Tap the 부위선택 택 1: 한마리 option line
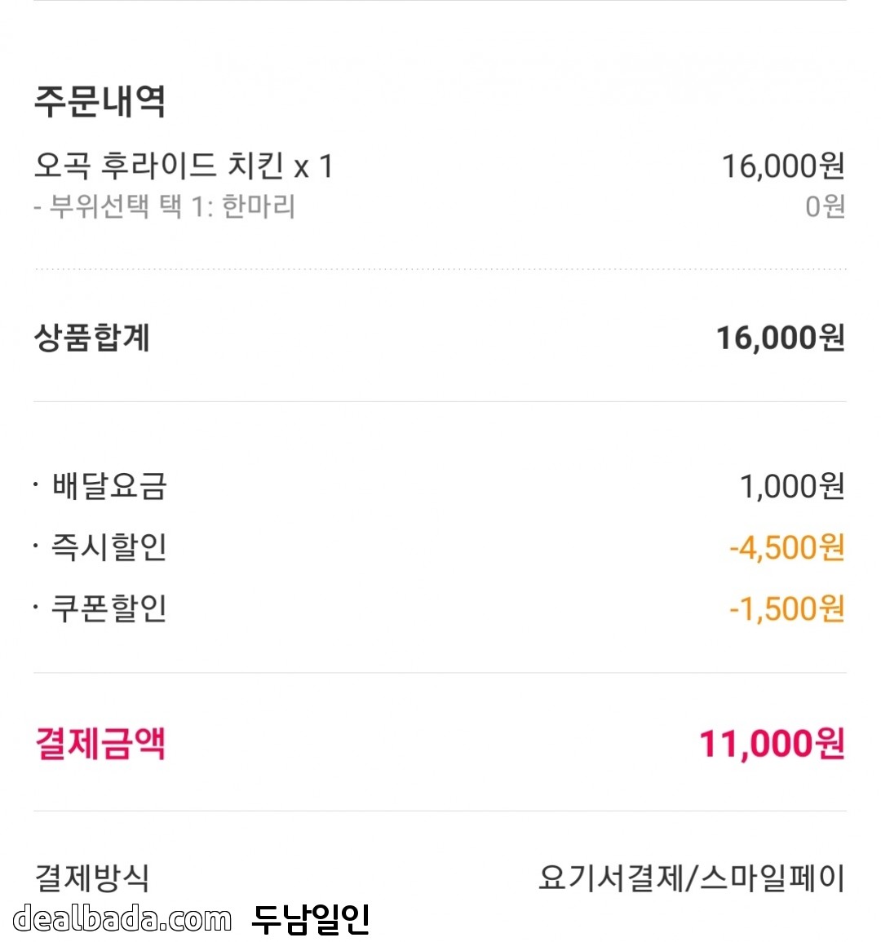Screen dimensions: 881x942 click(x=164, y=206)
